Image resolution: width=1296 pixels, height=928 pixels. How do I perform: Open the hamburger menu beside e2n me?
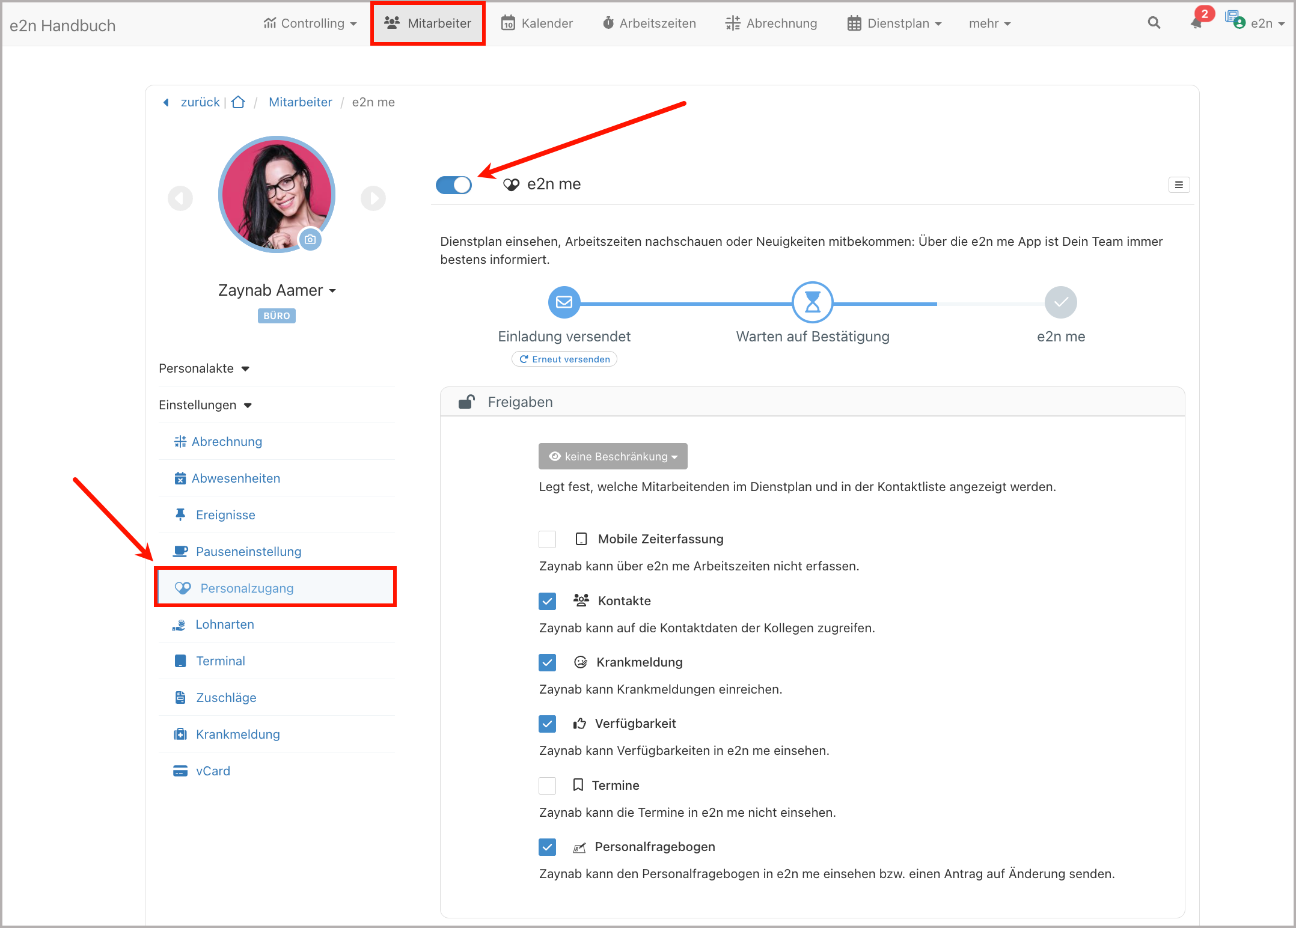tap(1179, 185)
